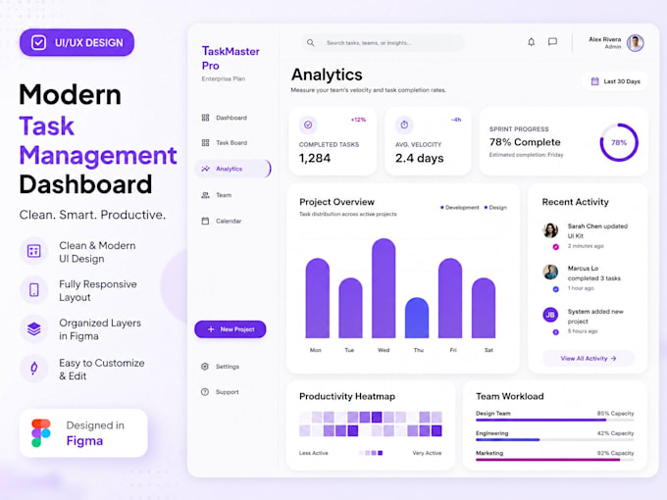Click the plus icon on New Project

tap(211, 329)
